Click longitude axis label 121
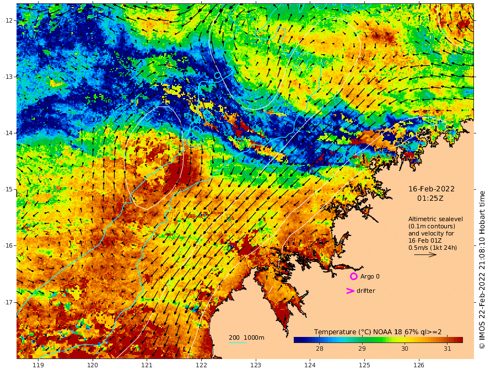 [147, 366]
